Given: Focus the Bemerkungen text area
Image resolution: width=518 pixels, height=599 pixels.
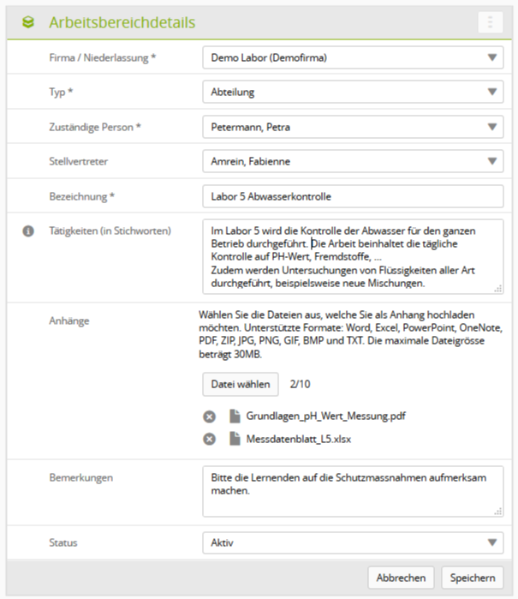Looking at the screenshot, I should [353, 491].
